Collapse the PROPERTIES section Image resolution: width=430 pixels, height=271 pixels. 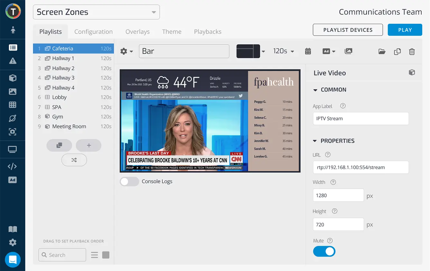pyautogui.click(x=334, y=141)
